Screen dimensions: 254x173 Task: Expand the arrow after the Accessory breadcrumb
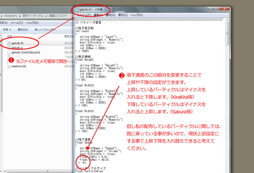[x=20, y=16]
